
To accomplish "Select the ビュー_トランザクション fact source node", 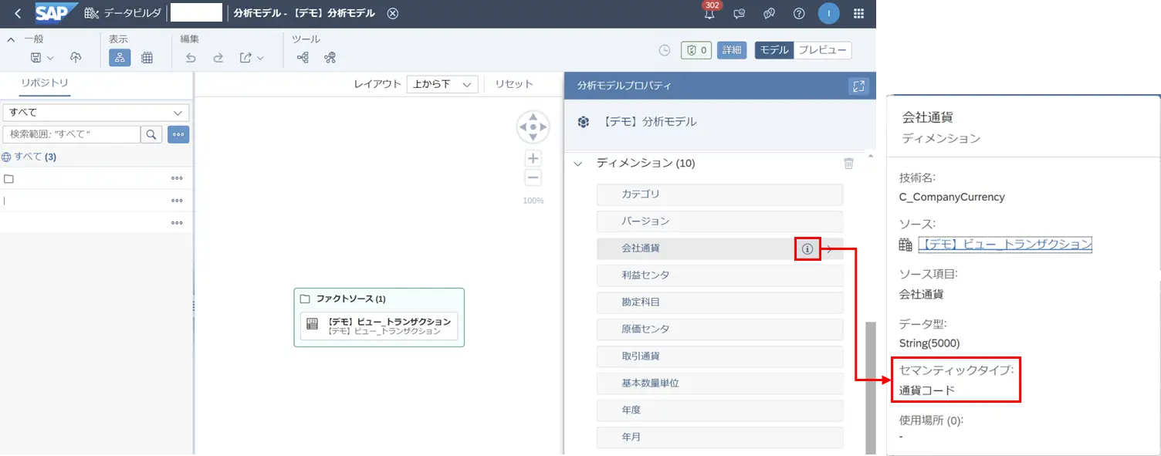I will click(x=379, y=326).
